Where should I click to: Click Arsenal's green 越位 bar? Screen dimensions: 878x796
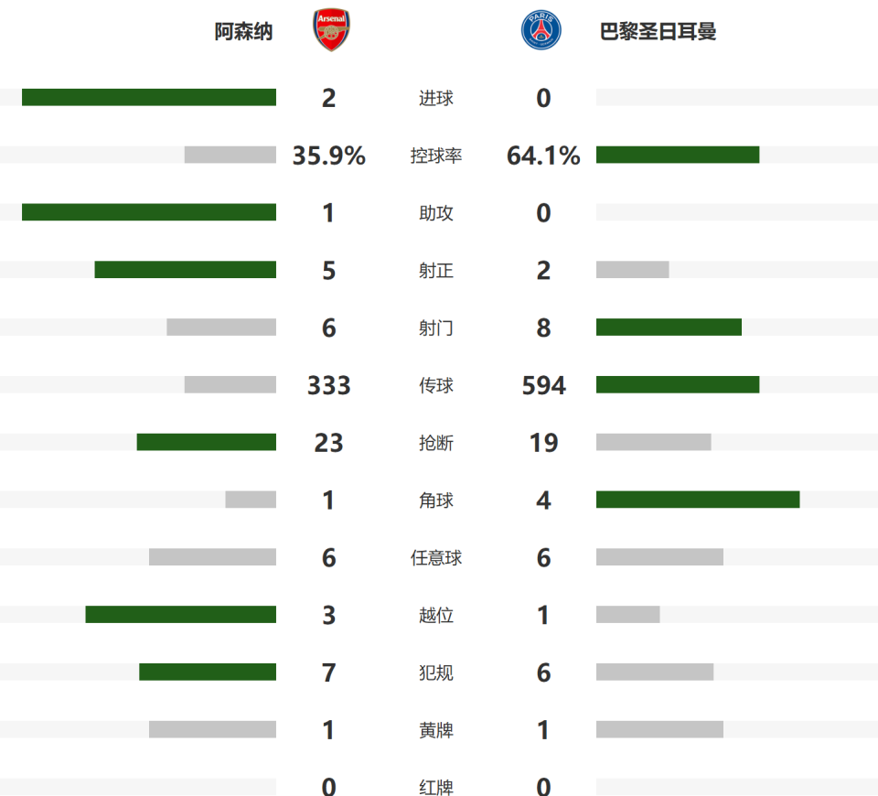181,615
